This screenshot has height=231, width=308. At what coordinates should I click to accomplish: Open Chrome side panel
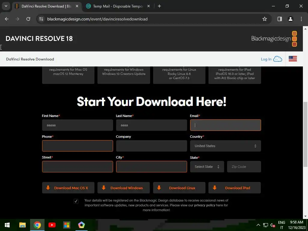click(279, 19)
